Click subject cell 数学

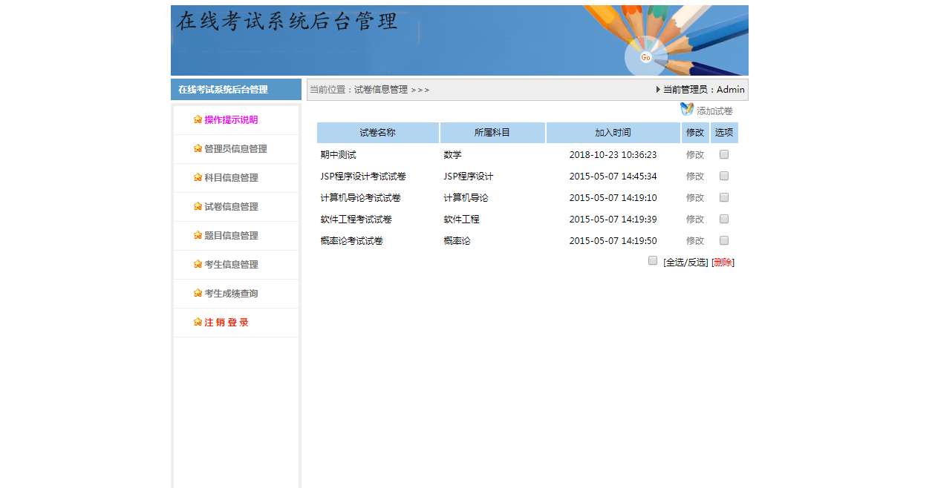click(452, 155)
